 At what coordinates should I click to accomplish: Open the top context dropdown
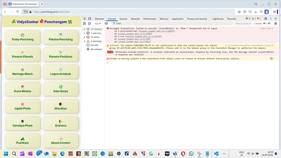pyautogui.click(x=98, y=24)
